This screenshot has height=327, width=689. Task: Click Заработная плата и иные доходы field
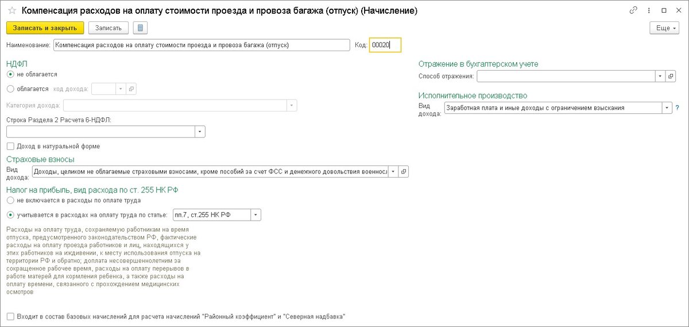[553, 107]
